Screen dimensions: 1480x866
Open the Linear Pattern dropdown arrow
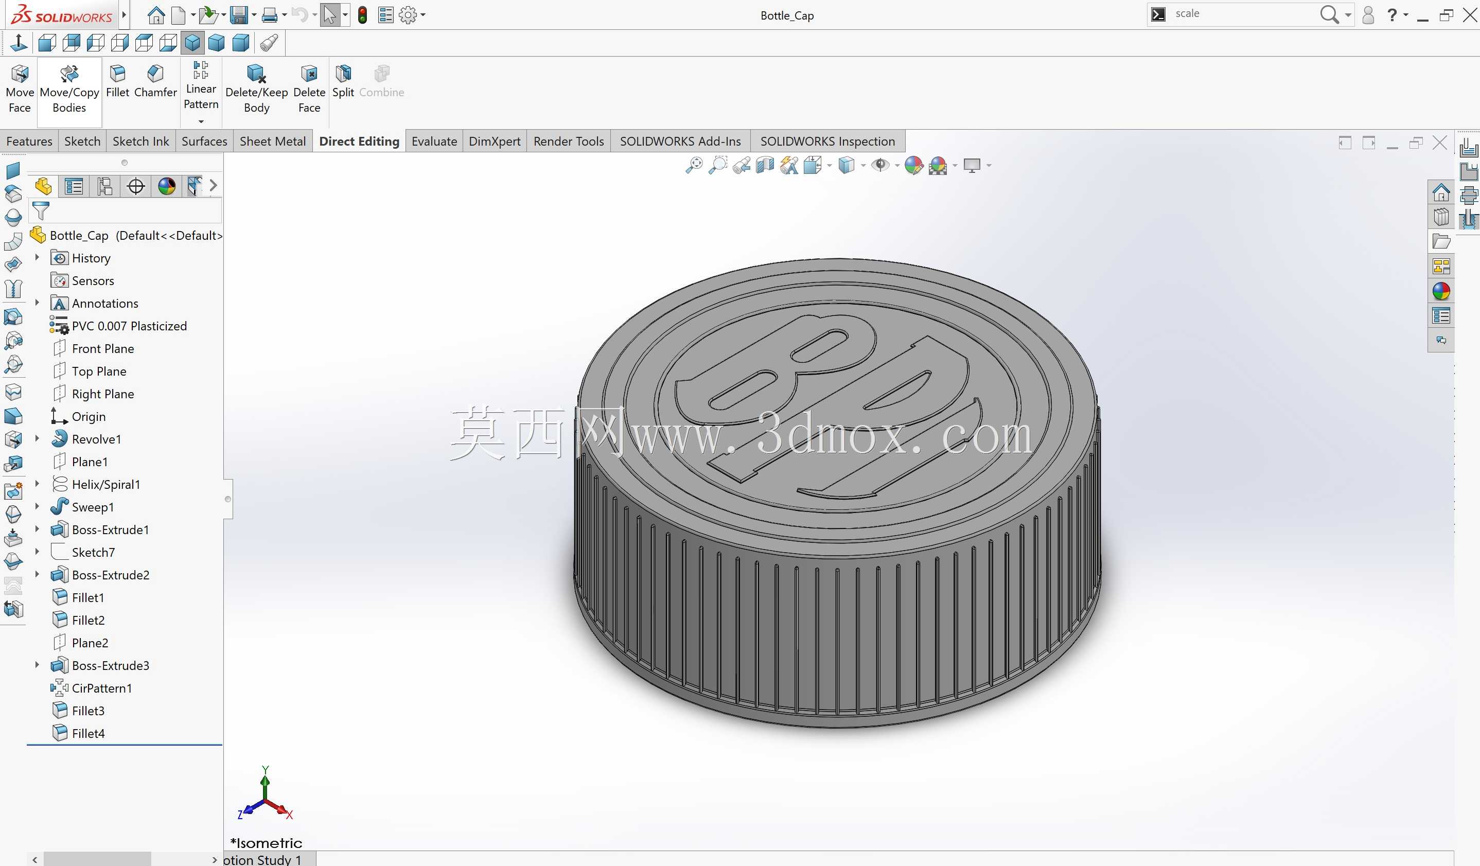pyautogui.click(x=201, y=121)
